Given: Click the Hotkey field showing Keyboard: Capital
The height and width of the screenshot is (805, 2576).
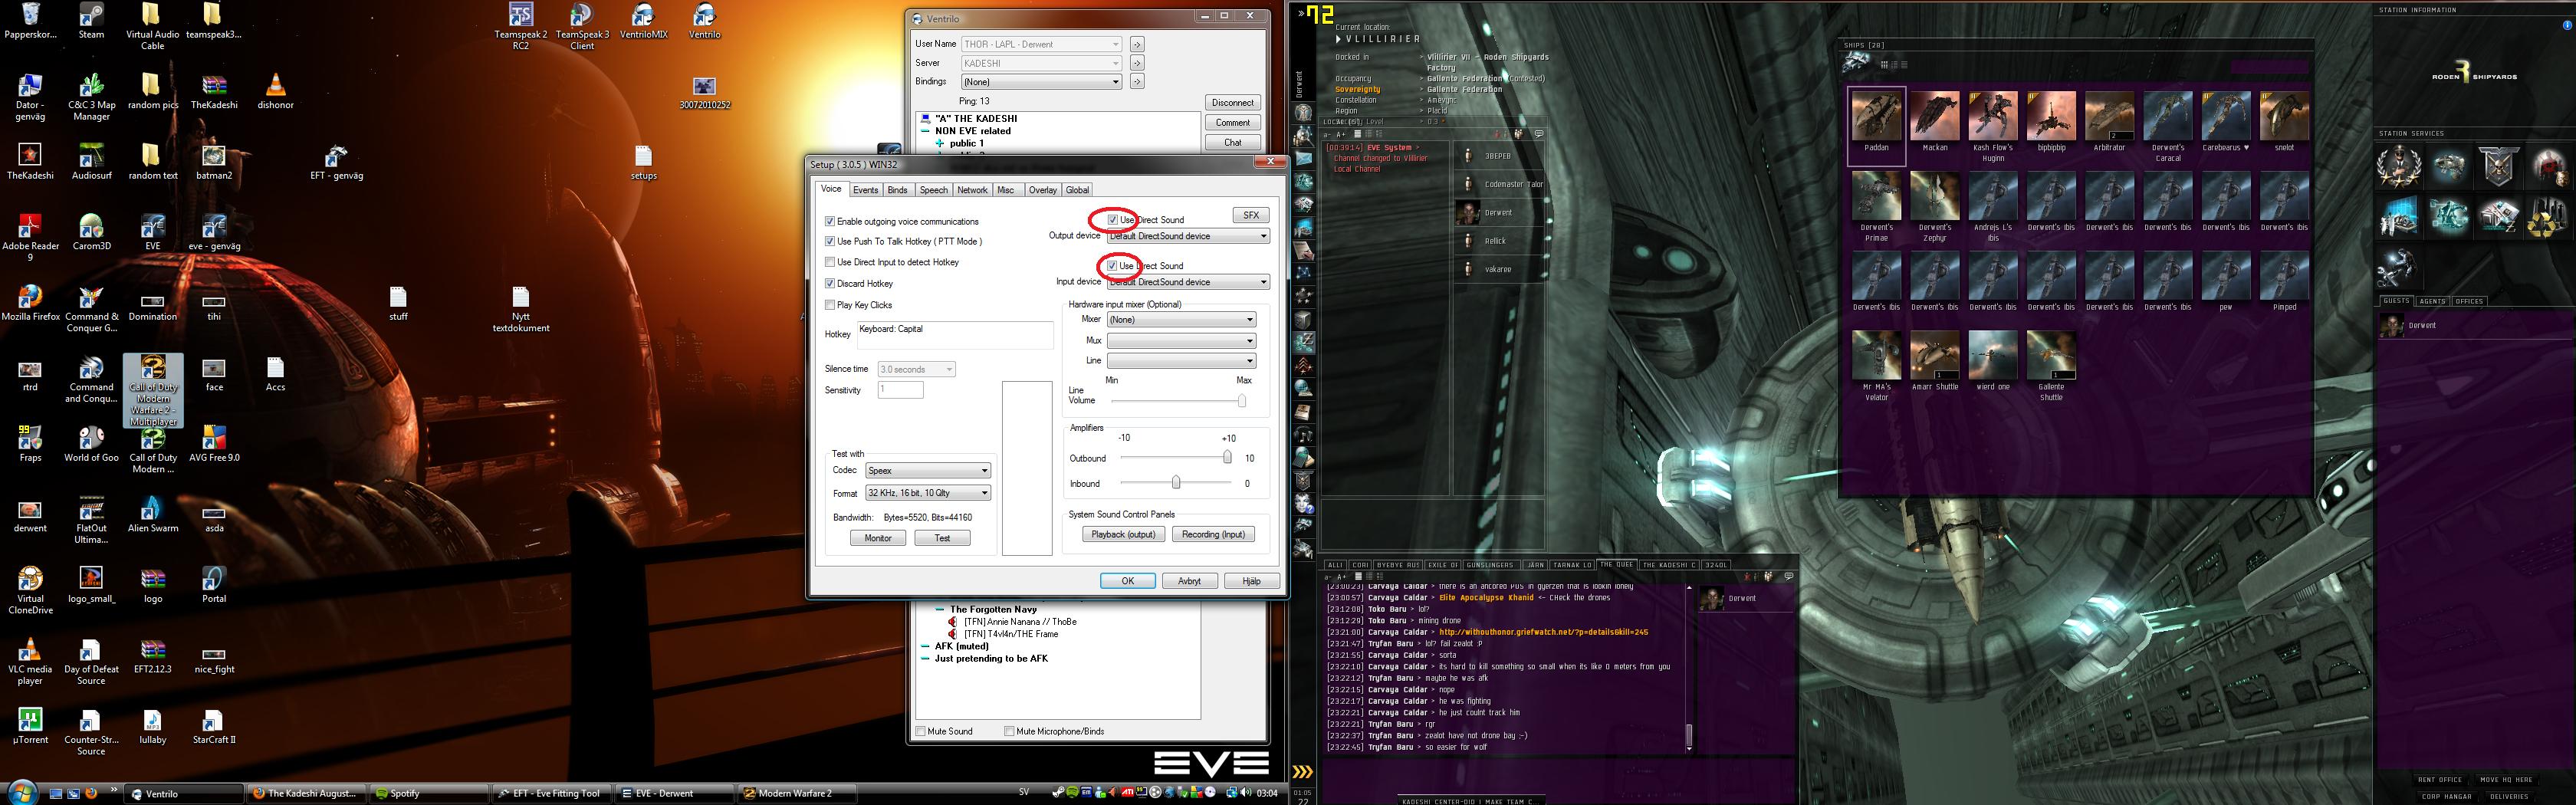Looking at the screenshot, I should point(954,335).
